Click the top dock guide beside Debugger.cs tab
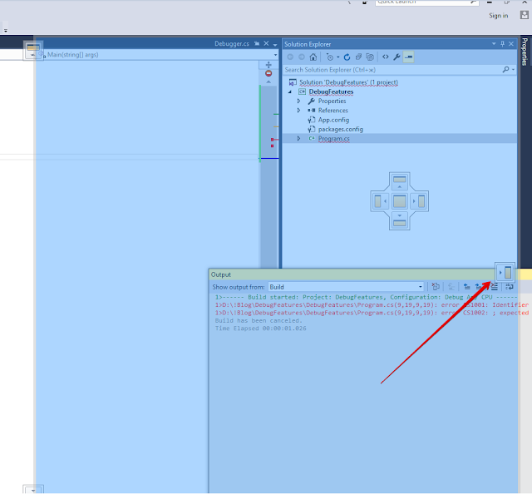Screen dimensions: 532x494 point(33,50)
